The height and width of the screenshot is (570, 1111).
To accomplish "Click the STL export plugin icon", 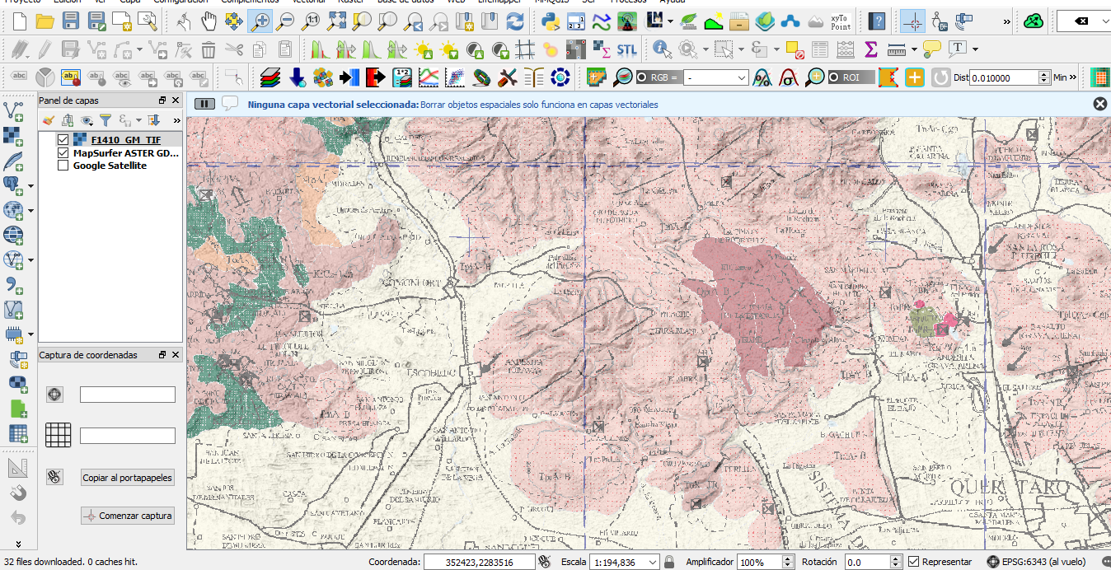I will pyautogui.click(x=626, y=49).
